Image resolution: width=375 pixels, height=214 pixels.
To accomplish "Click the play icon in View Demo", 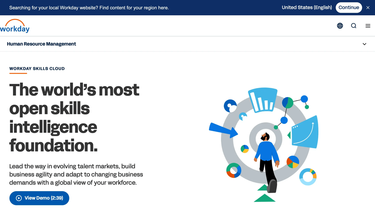I will click(x=19, y=198).
